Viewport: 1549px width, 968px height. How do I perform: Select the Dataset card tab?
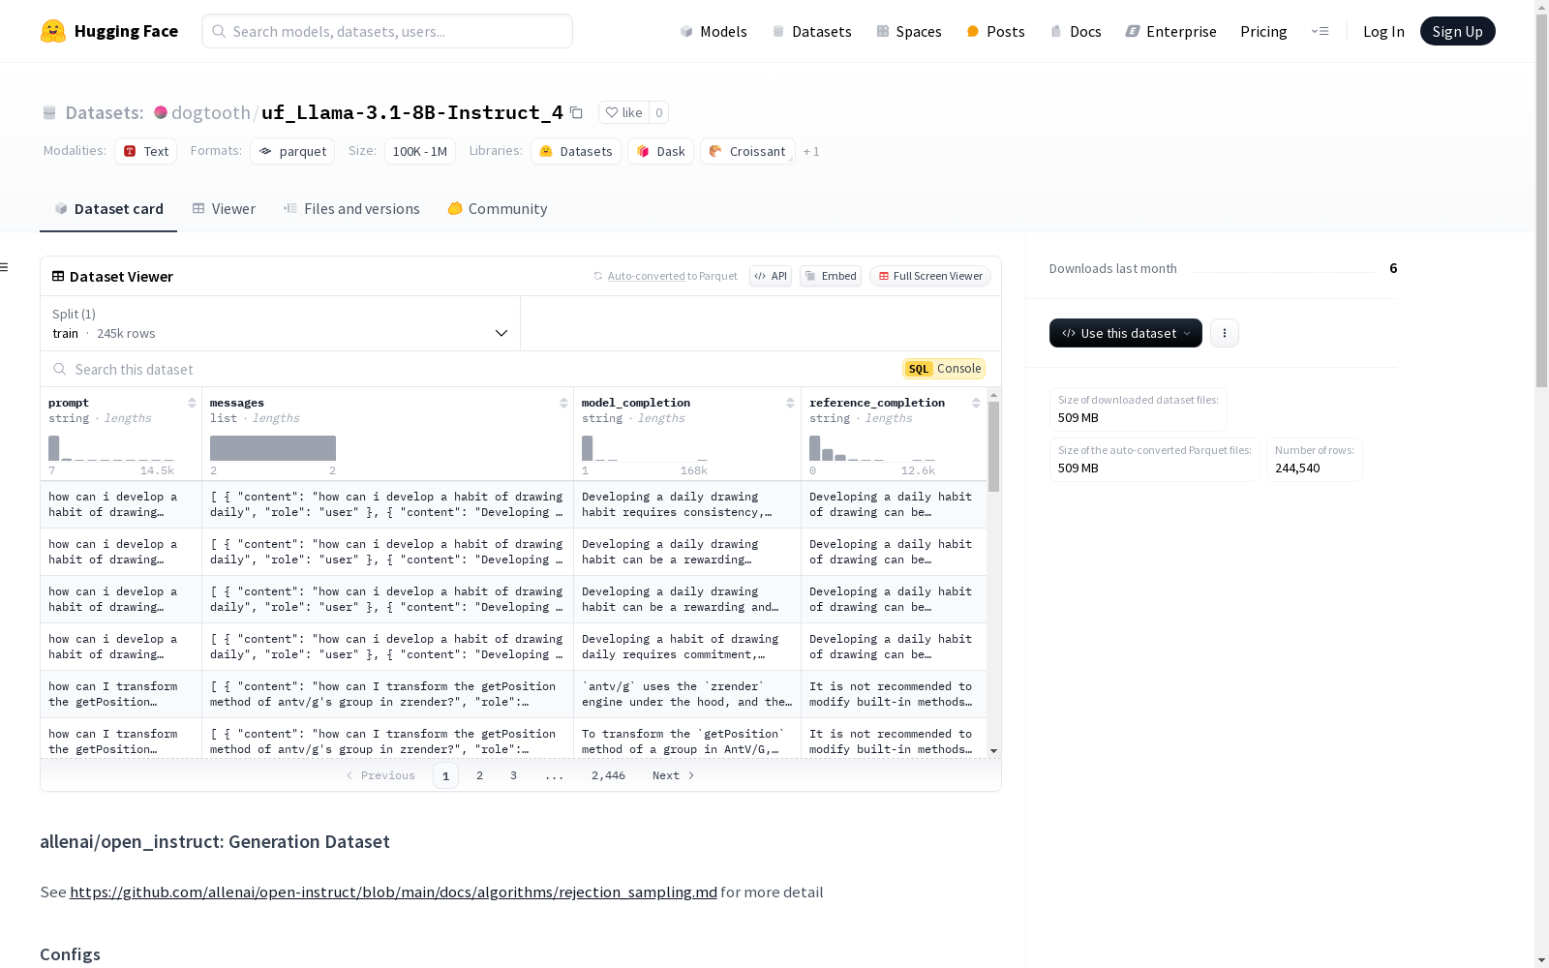point(108,208)
